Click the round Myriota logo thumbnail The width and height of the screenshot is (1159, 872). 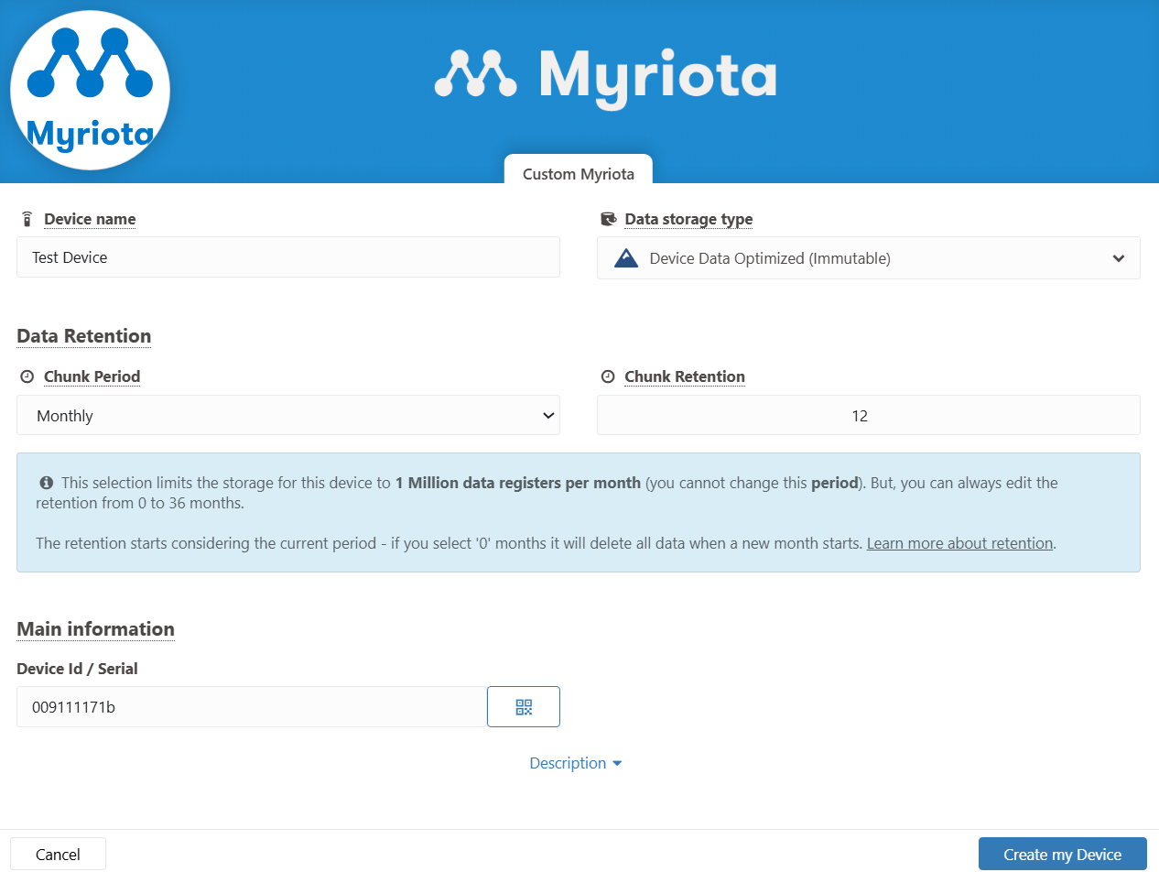tap(90, 90)
